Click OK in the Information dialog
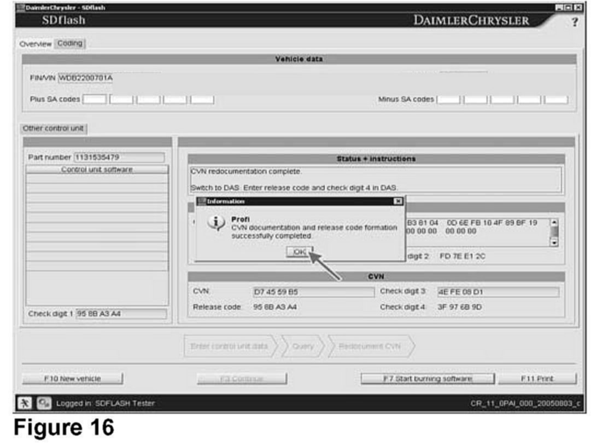Screen dimensions: 591x447 [299, 252]
